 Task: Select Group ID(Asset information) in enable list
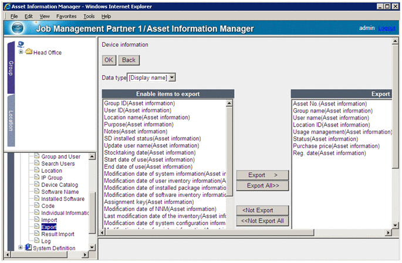tap(139, 103)
